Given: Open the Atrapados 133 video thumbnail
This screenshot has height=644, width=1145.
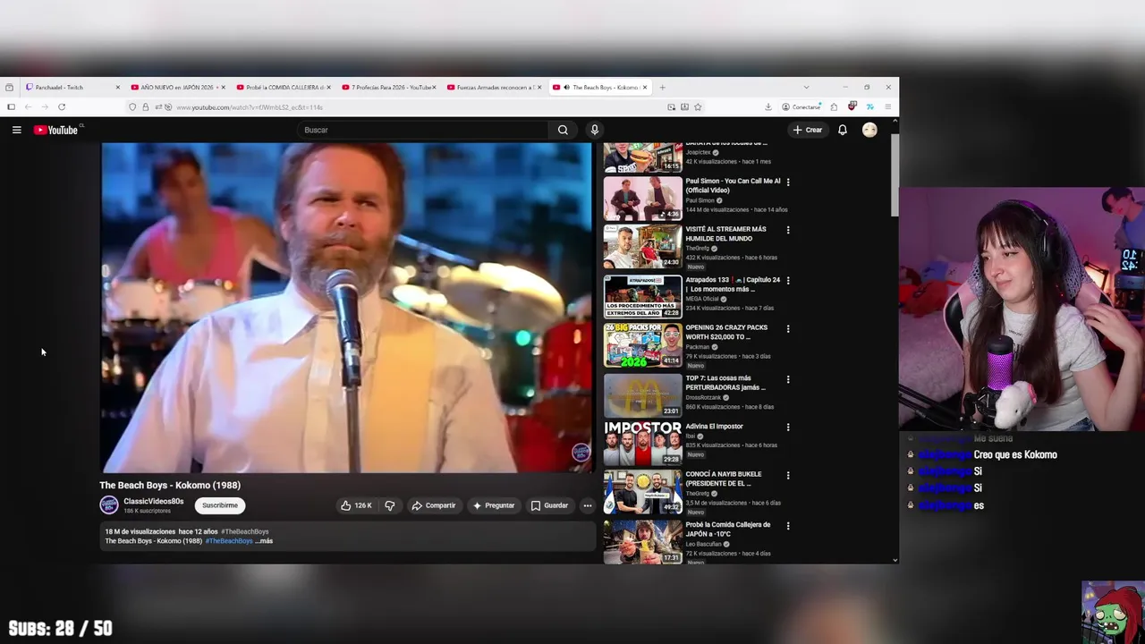Looking at the screenshot, I should coord(642,297).
